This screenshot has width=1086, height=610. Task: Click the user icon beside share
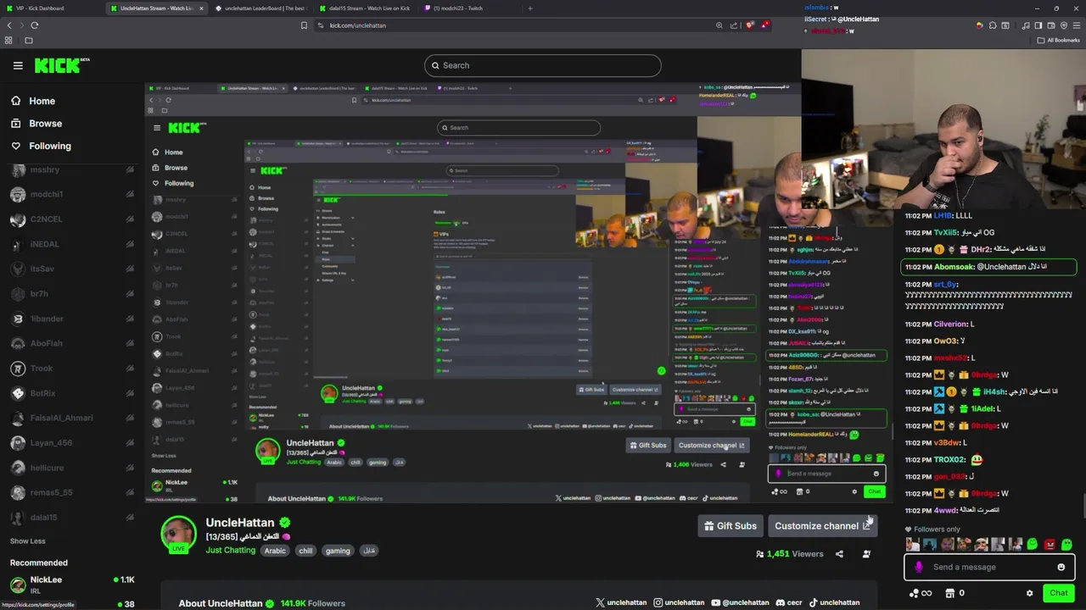point(866,554)
